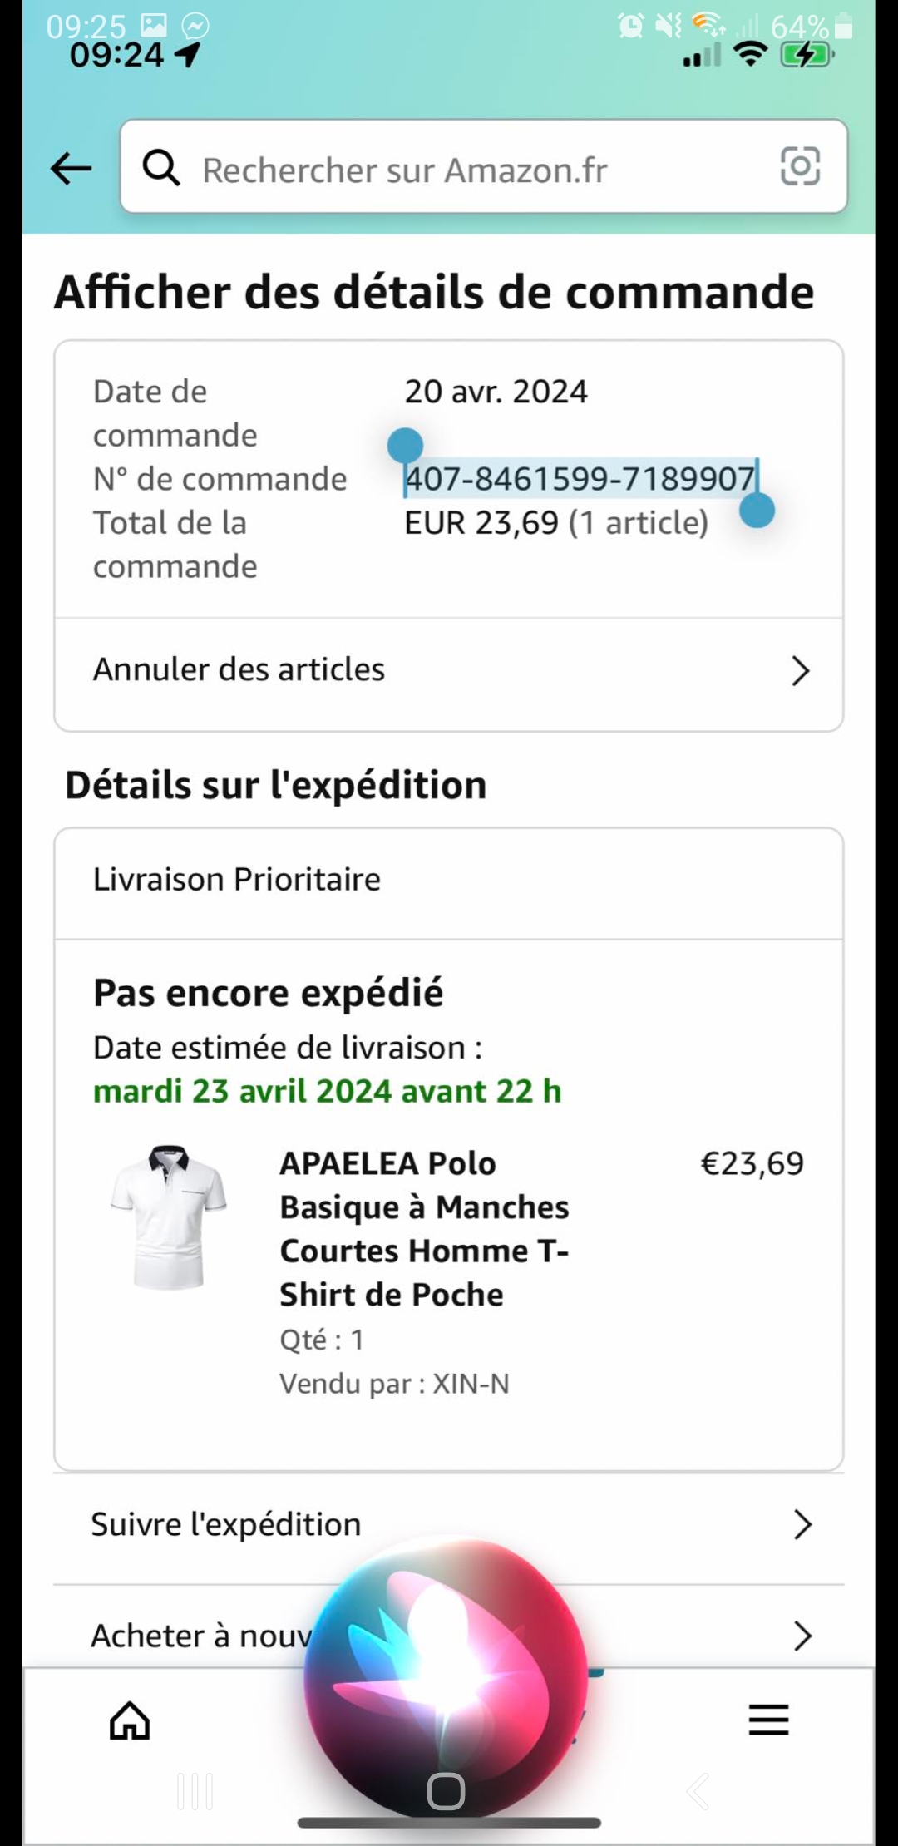Viewport: 898px width, 1846px height.
Task: Open Suivre l'expédition option
Action: coord(226,1524)
